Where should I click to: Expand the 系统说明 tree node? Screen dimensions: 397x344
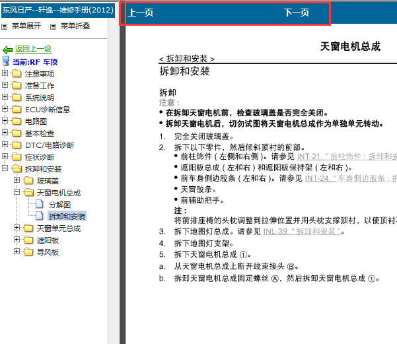pos(5,96)
